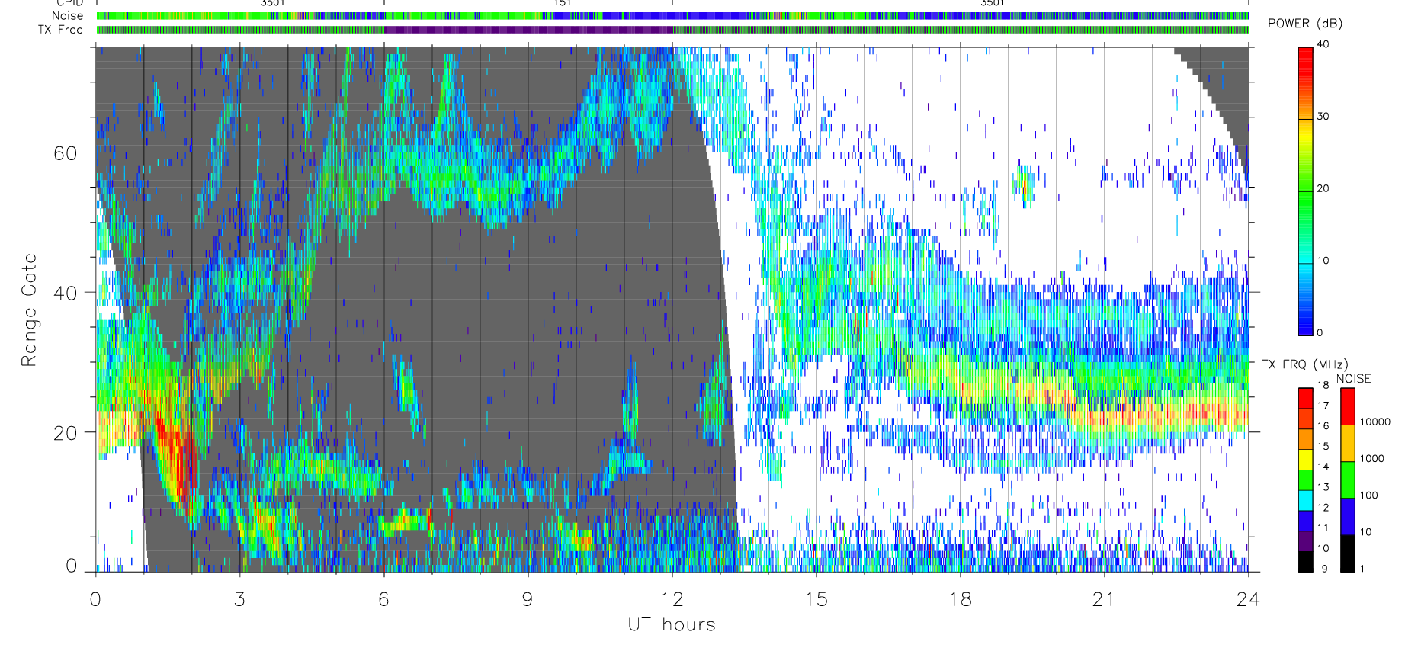
Task: Click the 15 label on TX FRQ legend
Action: point(1323,447)
